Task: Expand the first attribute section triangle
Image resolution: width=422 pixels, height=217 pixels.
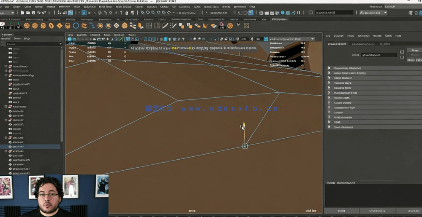Action: click(329, 68)
